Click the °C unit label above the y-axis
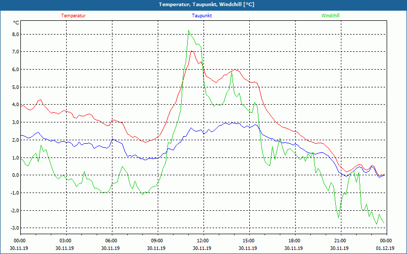The width and height of the screenshot is (407, 254). (x=16, y=22)
